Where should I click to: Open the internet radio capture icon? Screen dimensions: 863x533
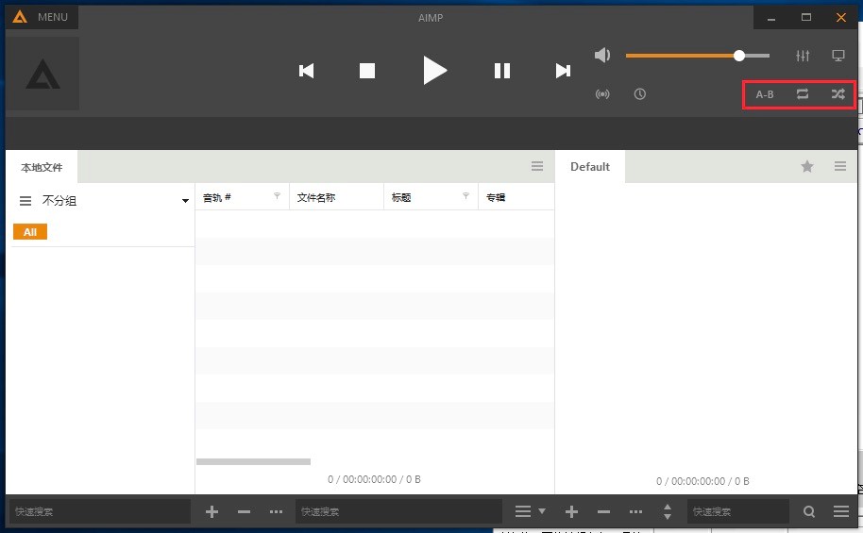click(602, 94)
